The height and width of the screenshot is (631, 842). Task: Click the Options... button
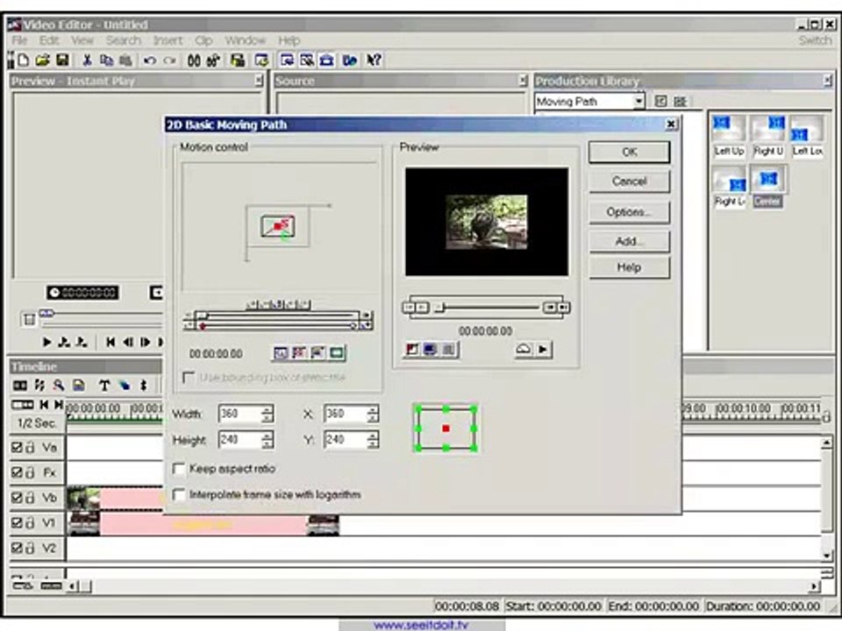pos(630,212)
